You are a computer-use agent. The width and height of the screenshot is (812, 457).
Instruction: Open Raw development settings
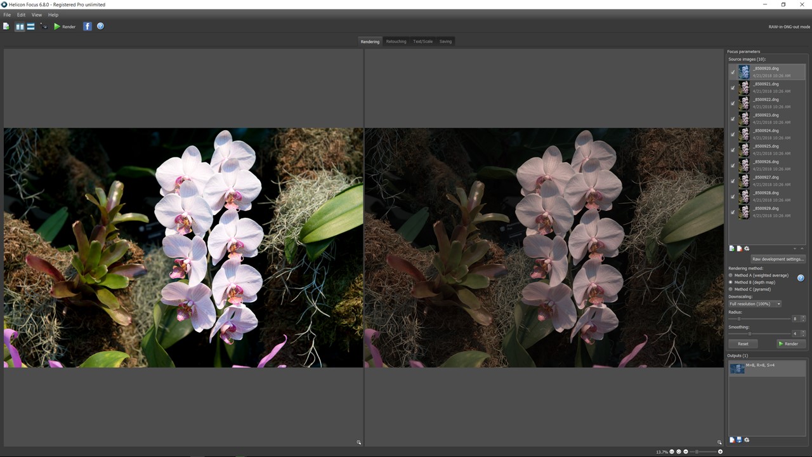(778, 259)
